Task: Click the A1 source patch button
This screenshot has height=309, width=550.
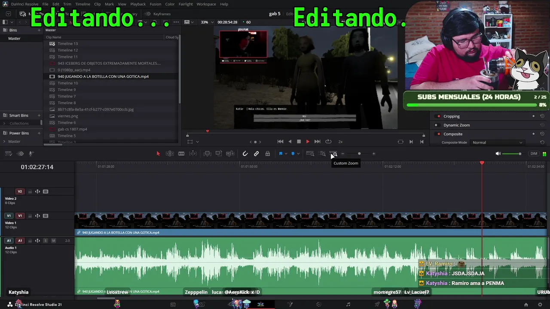Action: pos(9,241)
